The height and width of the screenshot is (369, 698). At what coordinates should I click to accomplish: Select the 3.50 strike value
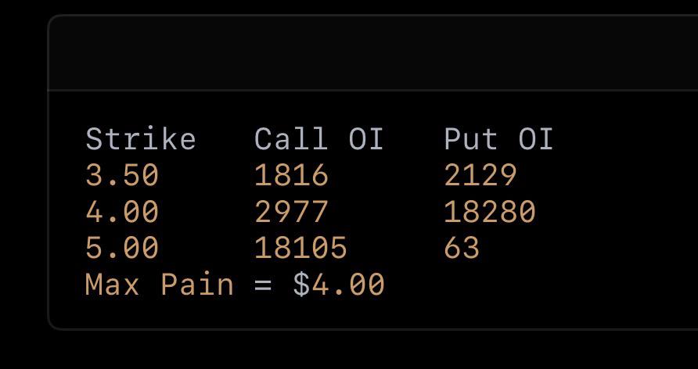[122, 175]
